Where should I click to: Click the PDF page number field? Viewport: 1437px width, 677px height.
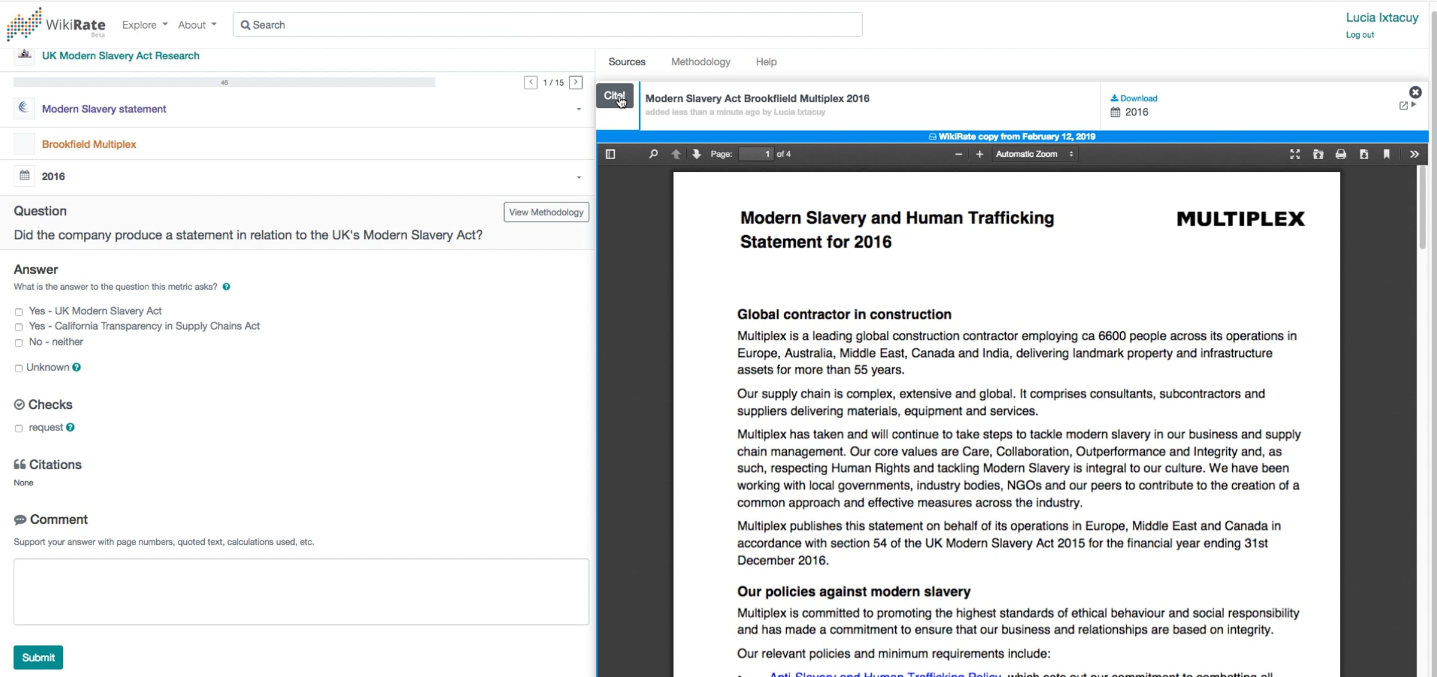[x=756, y=154]
